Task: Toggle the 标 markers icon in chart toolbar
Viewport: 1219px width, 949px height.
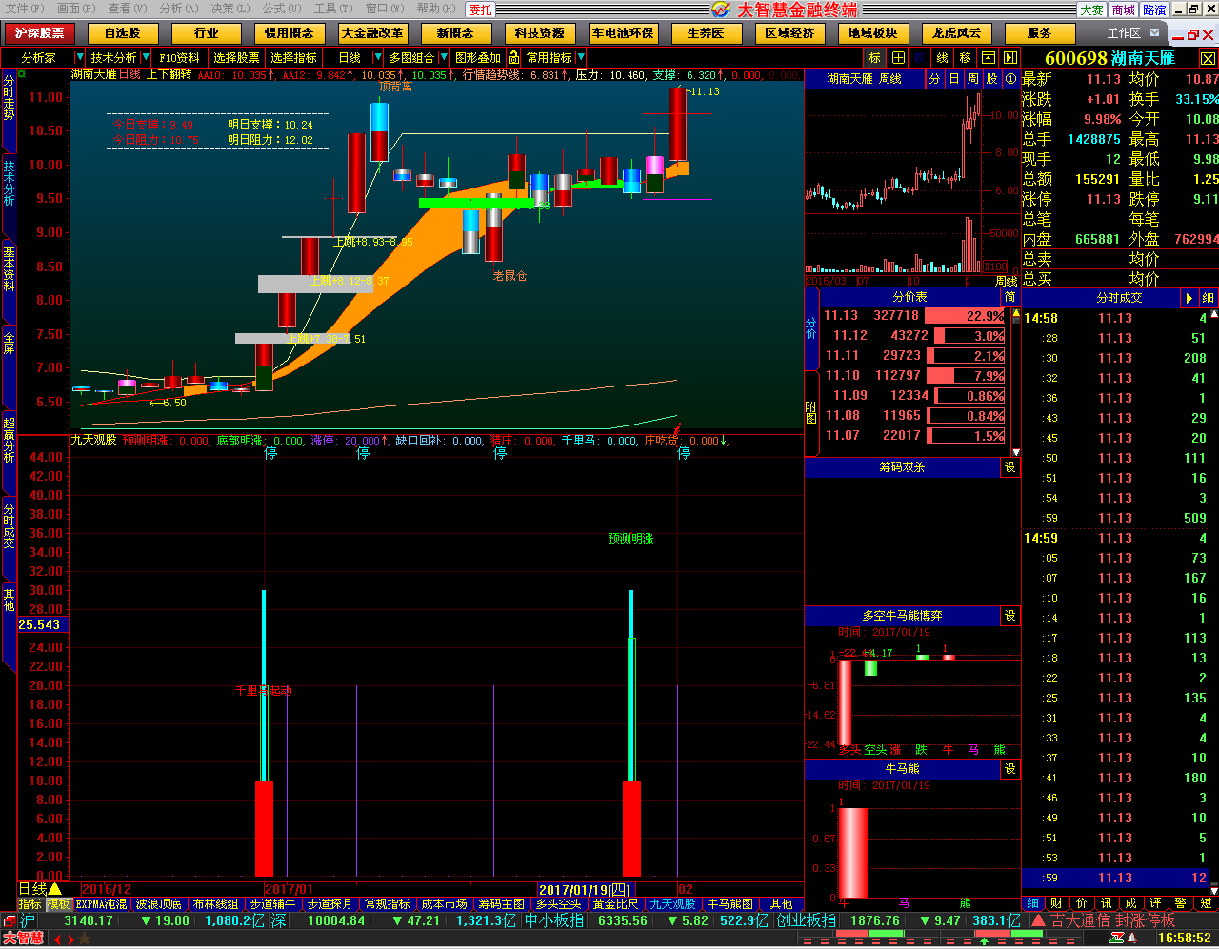Action: tap(875, 57)
